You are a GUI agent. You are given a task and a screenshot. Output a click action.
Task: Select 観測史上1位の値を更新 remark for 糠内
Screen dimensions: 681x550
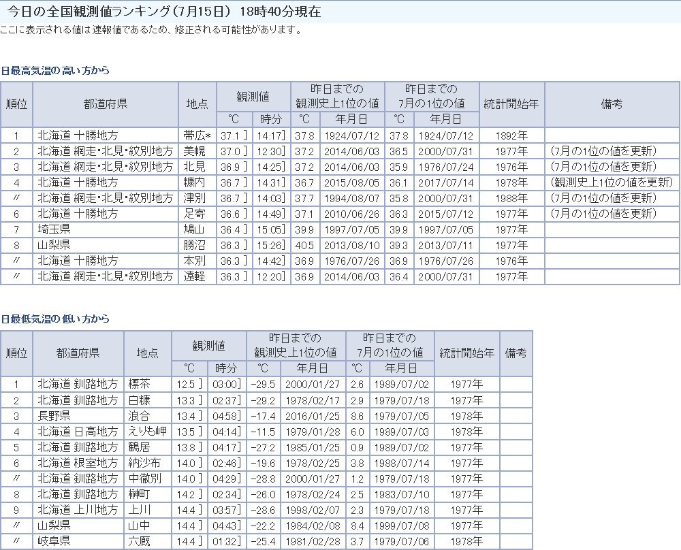[x=603, y=182]
